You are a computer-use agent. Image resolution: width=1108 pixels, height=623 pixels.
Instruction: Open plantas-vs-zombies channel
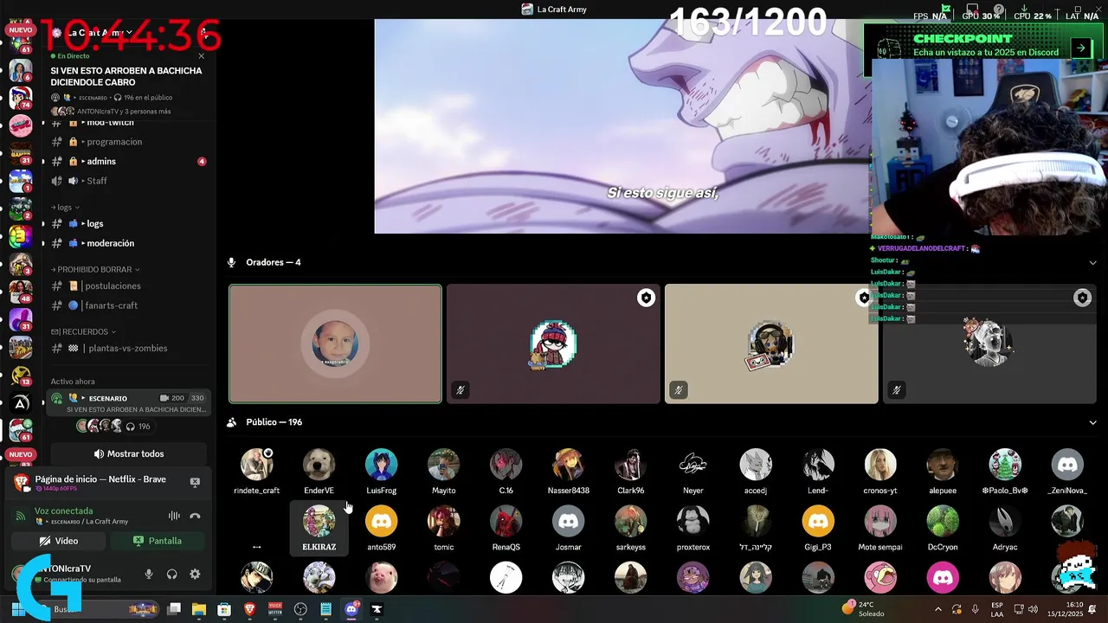(x=129, y=348)
